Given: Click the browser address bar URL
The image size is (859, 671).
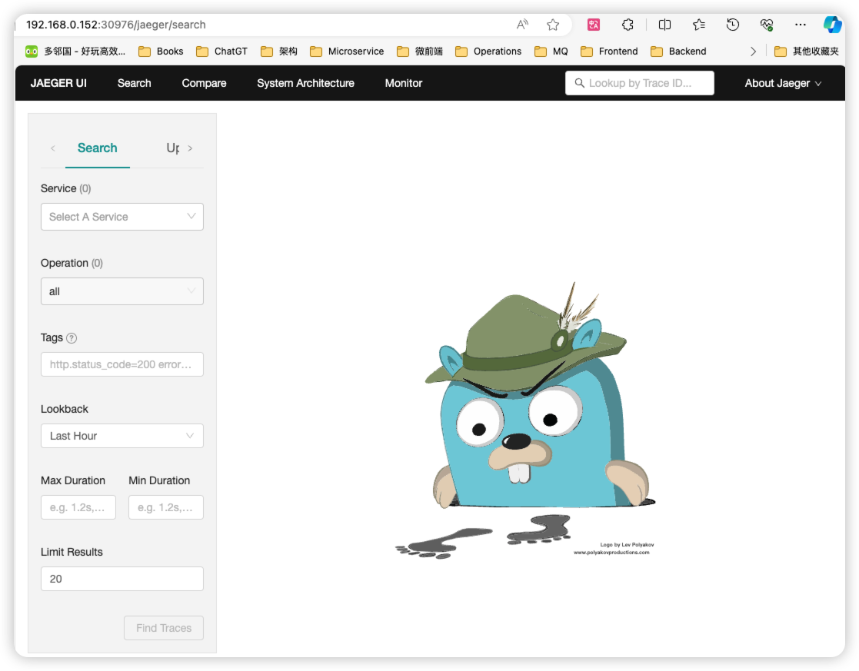Looking at the screenshot, I should coord(116,25).
